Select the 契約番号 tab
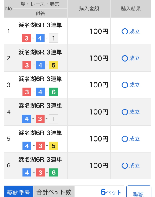The width and height of the screenshot is (155, 197). click(19, 191)
